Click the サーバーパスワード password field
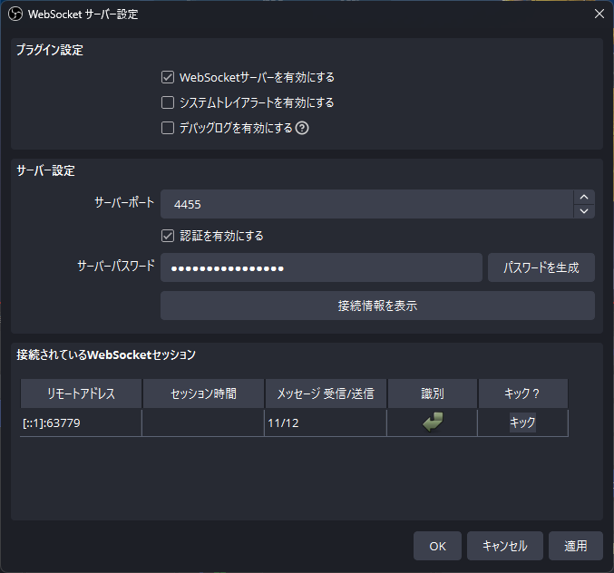 pyautogui.click(x=321, y=267)
